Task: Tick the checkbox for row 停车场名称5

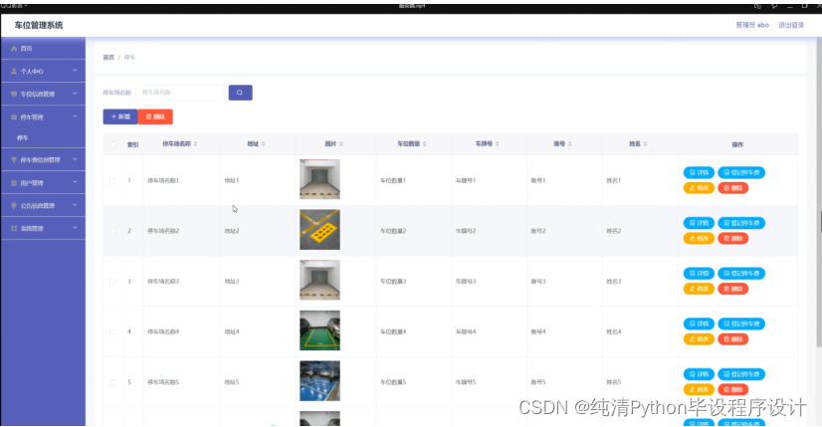Action: pyautogui.click(x=112, y=382)
